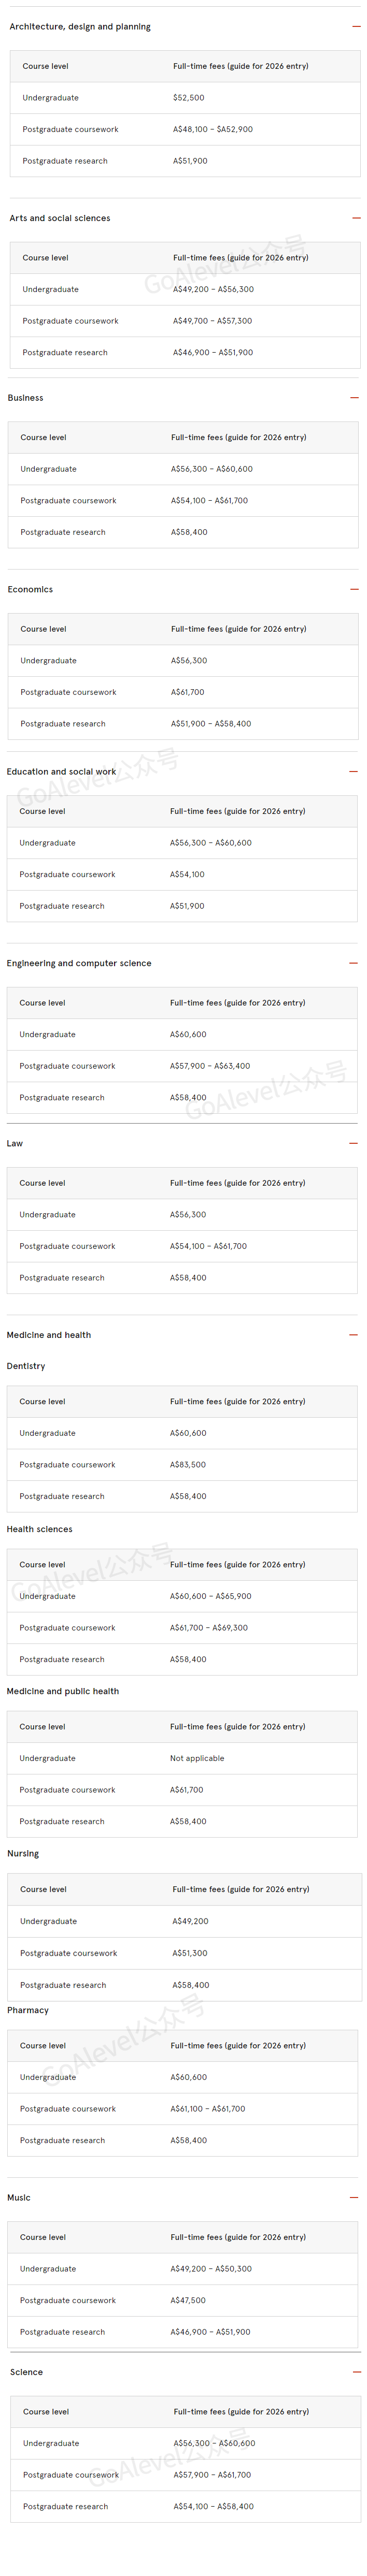Hide the Science section via minus icon
This screenshot has width=367, height=2576.
[x=357, y=2372]
